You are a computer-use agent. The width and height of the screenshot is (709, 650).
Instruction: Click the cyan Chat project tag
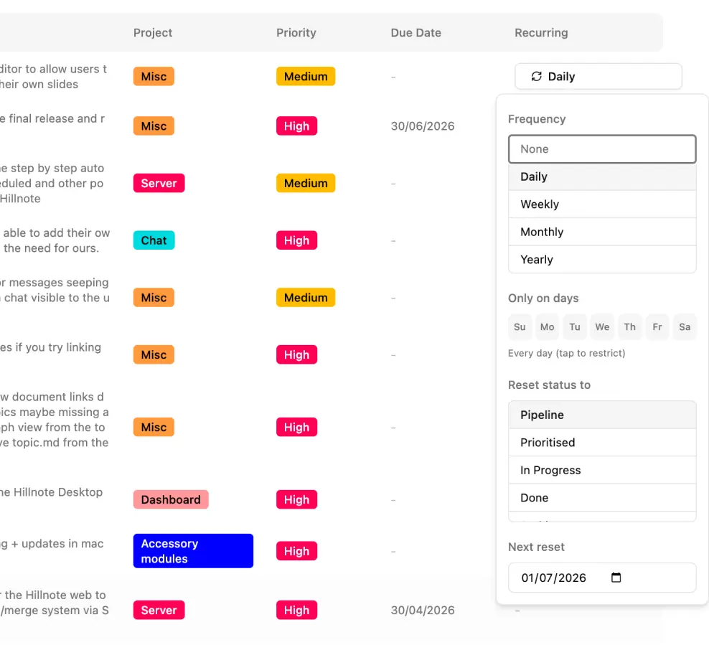(x=154, y=240)
